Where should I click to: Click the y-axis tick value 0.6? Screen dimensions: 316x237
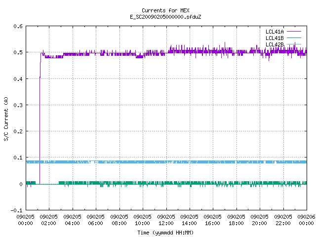click(x=18, y=26)
